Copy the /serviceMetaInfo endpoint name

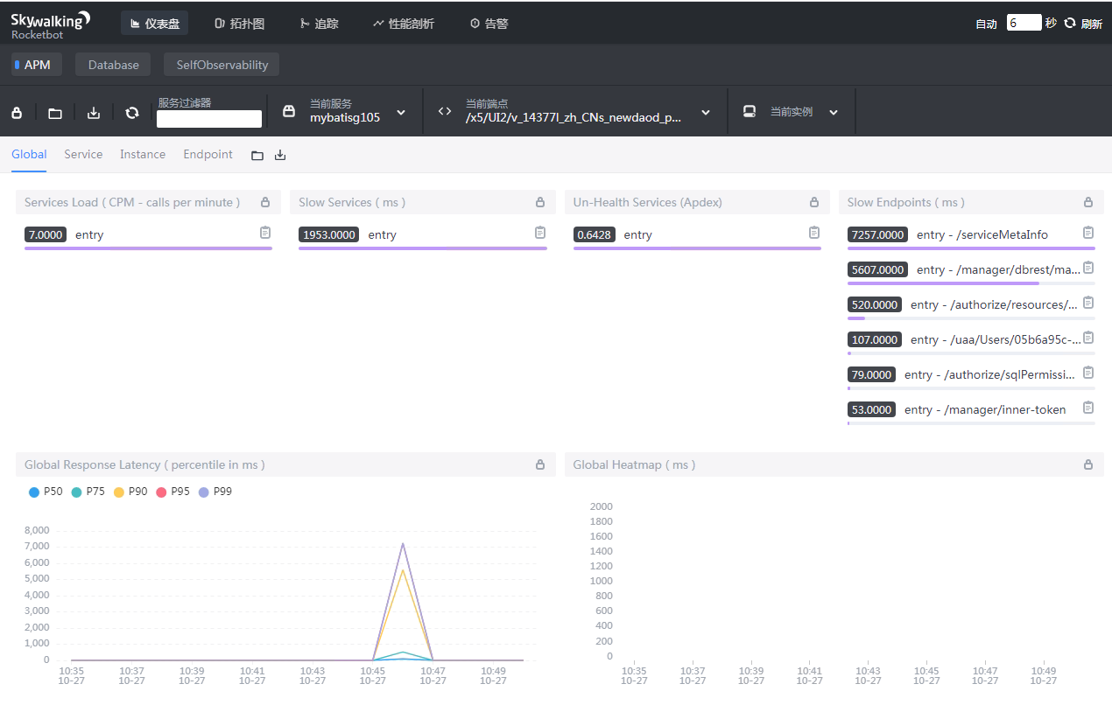click(1088, 233)
